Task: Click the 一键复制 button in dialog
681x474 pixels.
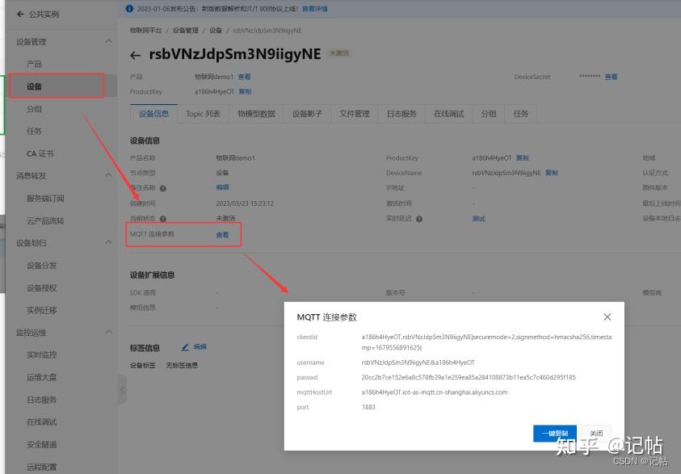Action: (555, 433)
